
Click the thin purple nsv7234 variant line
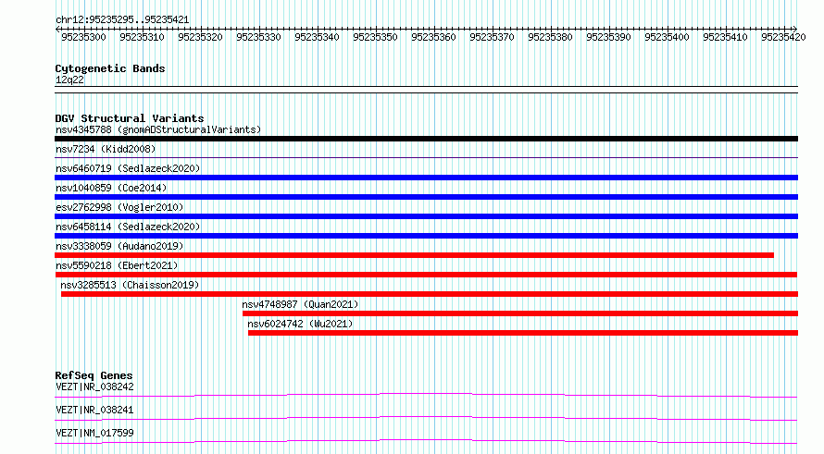tap(426, 157)
